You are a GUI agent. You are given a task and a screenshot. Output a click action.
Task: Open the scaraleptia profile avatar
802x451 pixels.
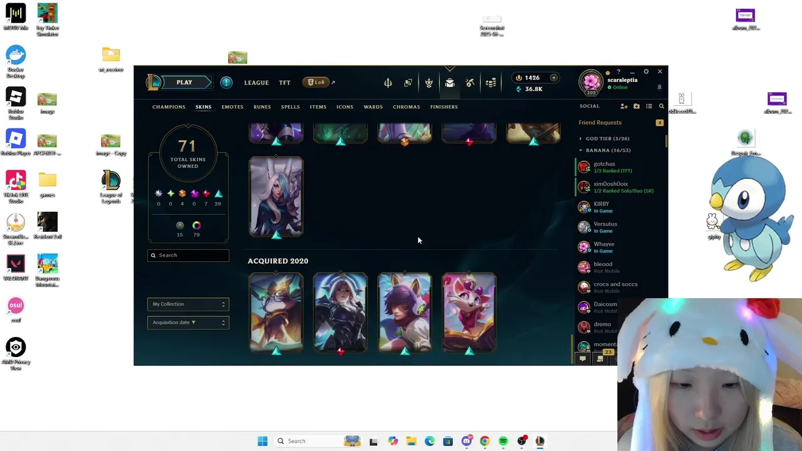591,82
